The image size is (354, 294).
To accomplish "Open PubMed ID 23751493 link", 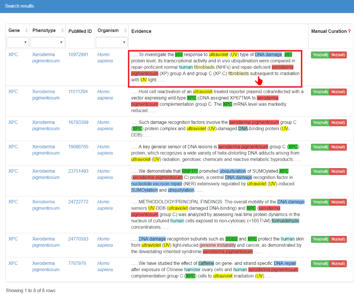I will coord(78,171).
